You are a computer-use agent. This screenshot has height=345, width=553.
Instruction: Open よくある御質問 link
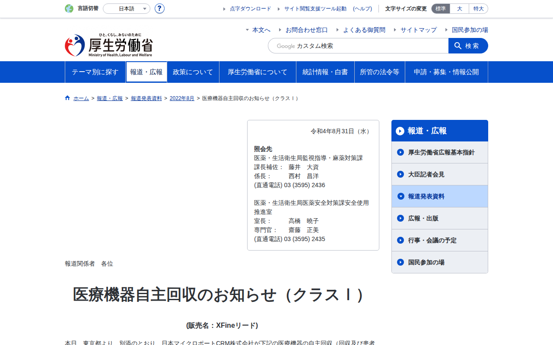click(x=364, y=30)
